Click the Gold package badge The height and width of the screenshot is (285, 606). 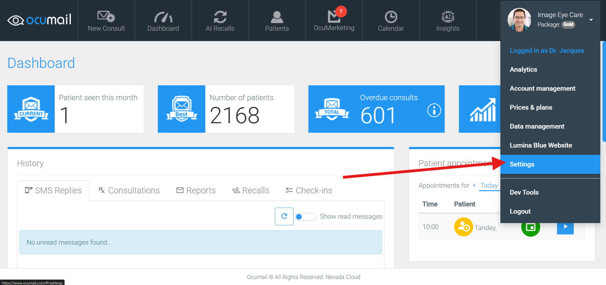click(568, 24)
